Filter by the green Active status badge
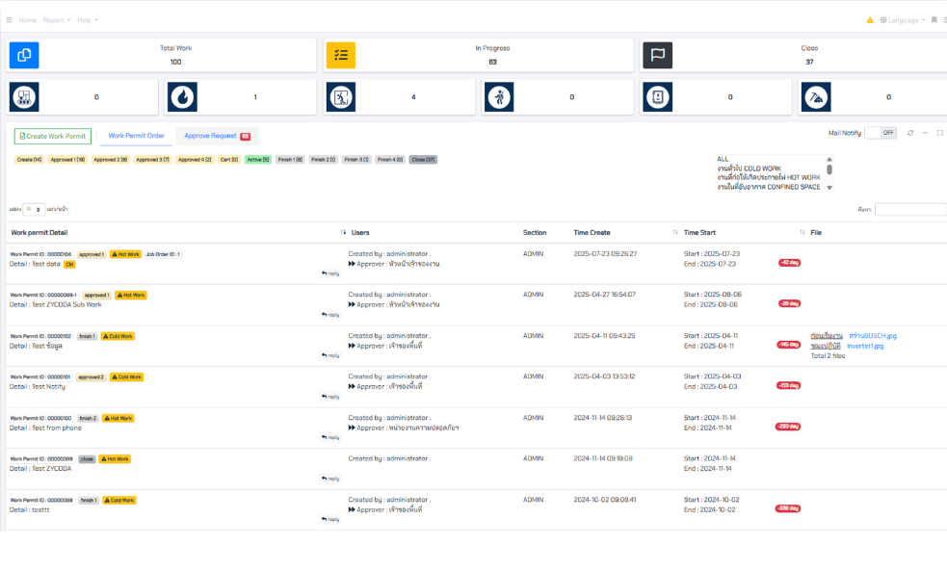The width and height of the screenshot is (947, 571). (x=257, y=160)
